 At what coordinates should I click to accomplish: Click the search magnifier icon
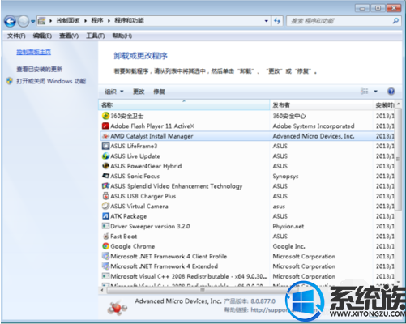pos(395,21)
